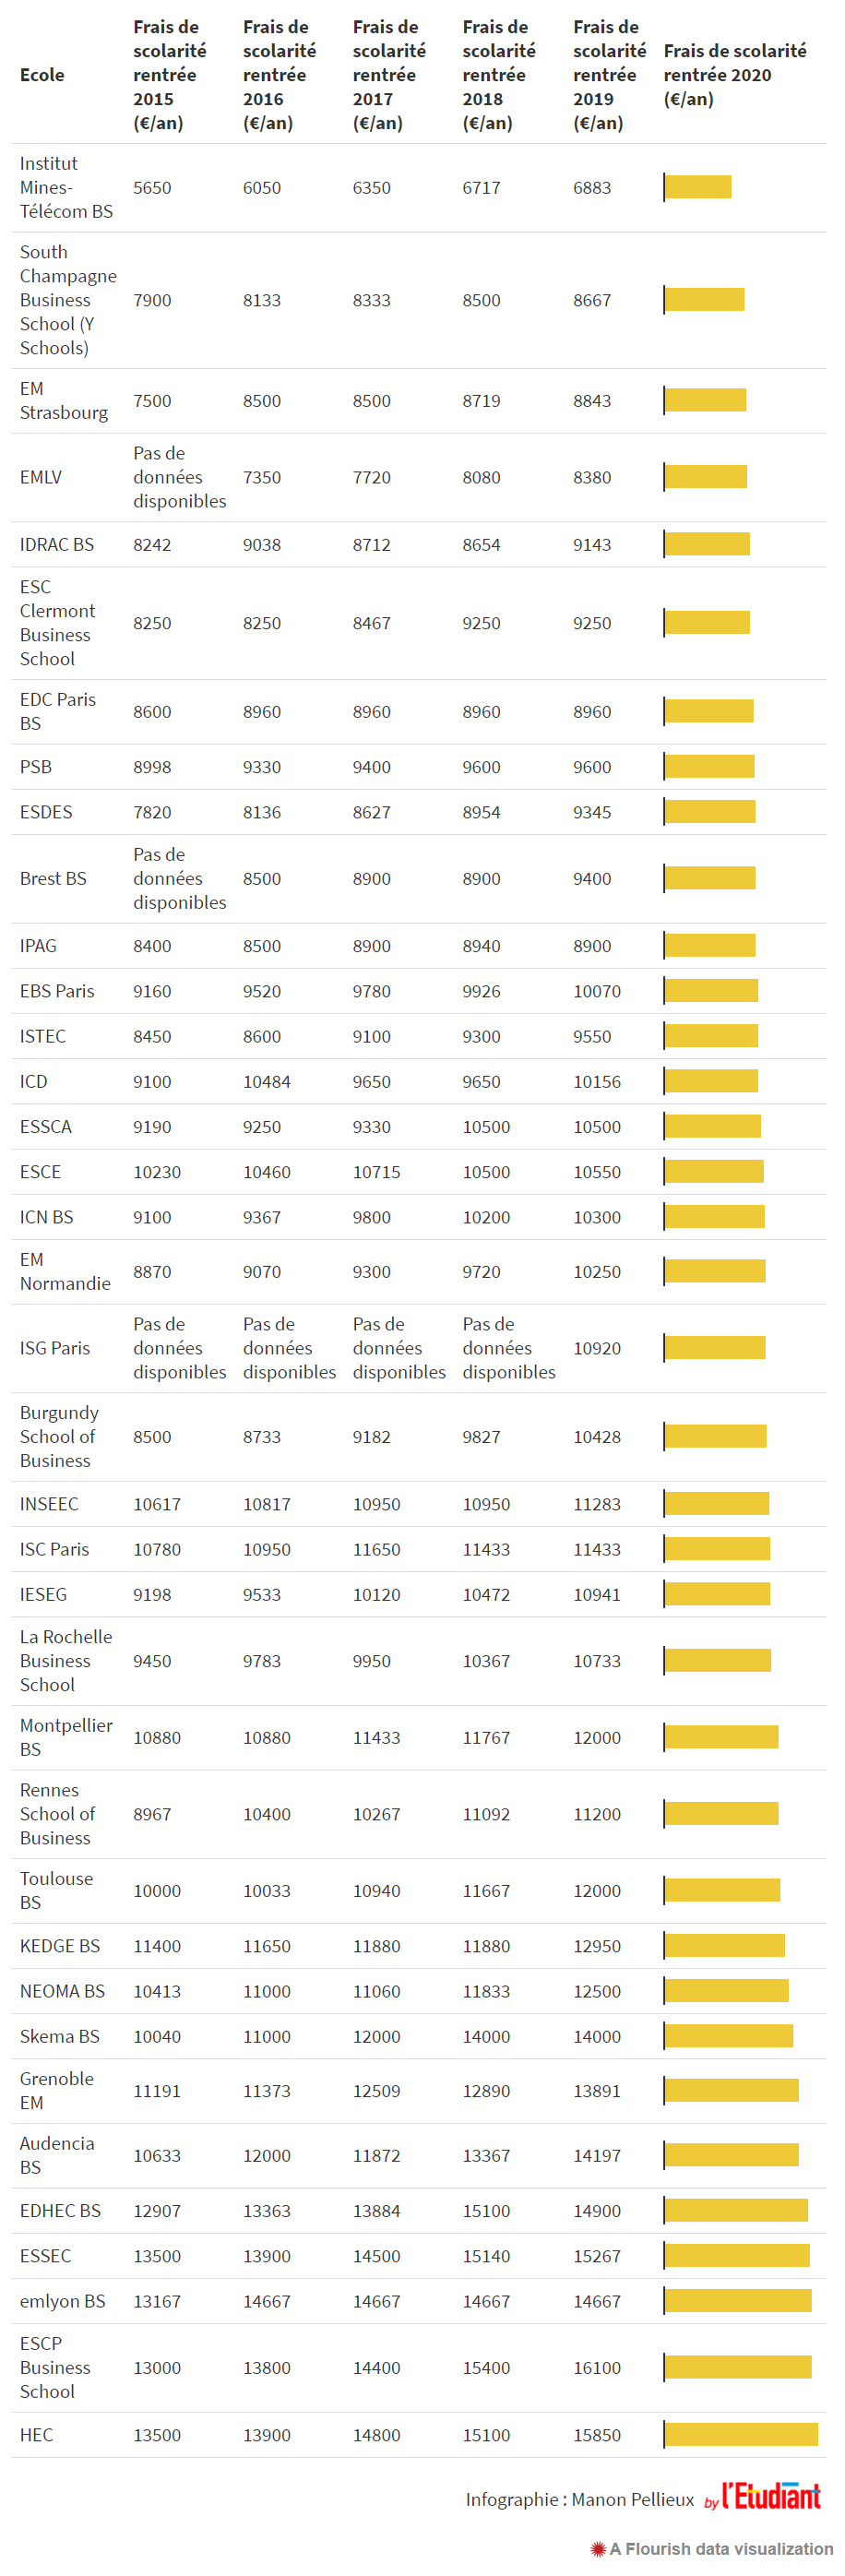Select the EM Strasbourg row label
The image size is (845, 2576).
(x=63, y=400)
